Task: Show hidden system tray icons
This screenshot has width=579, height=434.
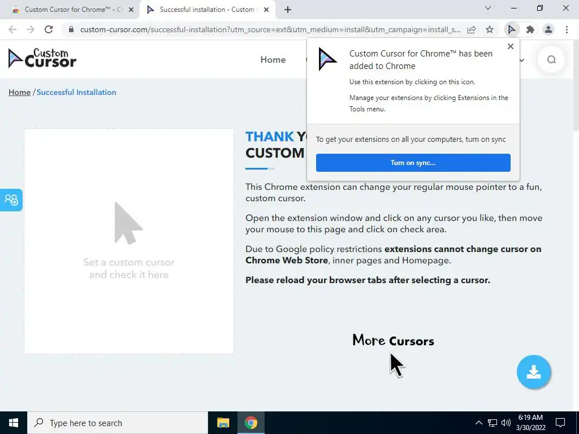Action: click(478, 423)
